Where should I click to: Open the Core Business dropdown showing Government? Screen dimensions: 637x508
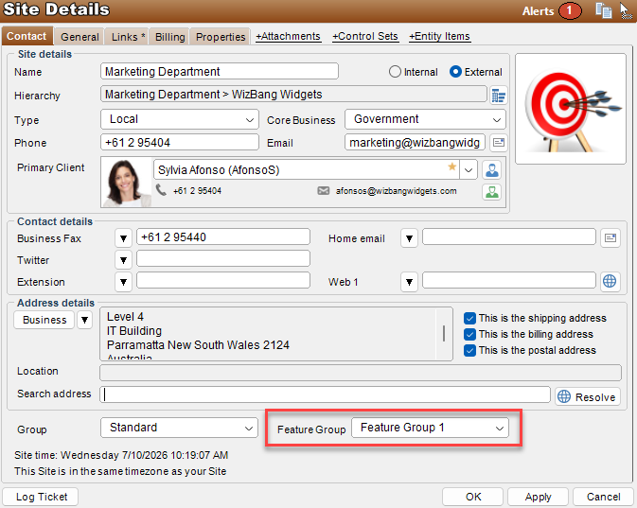[x=425, y=119]
